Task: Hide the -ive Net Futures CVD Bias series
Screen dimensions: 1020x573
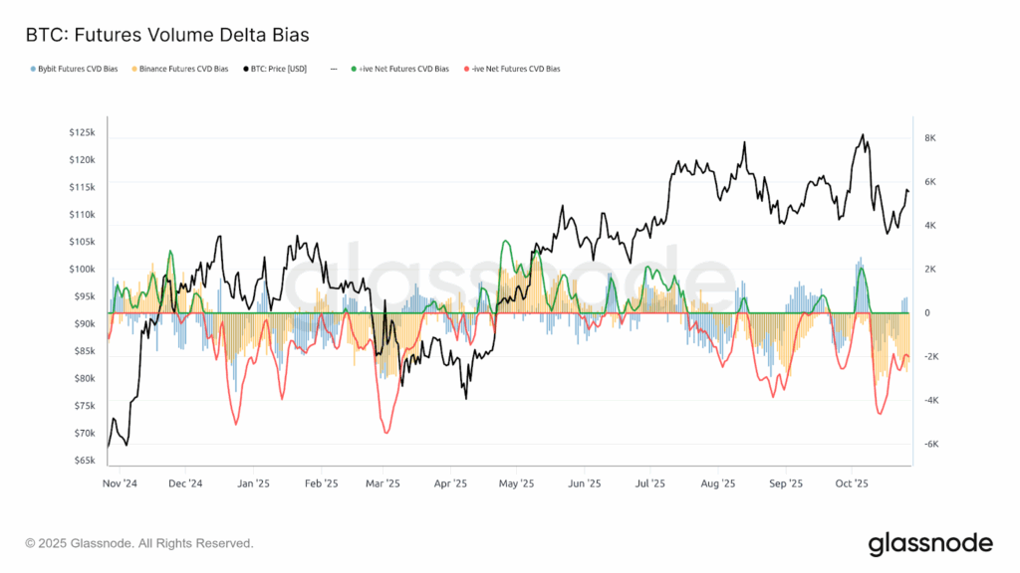Action: [x=515, y=70]
